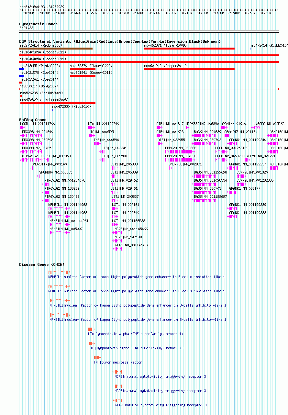Click the nsv526235 (Shaikh2009) label
This screenshot has height=415, width=288.
41,93
